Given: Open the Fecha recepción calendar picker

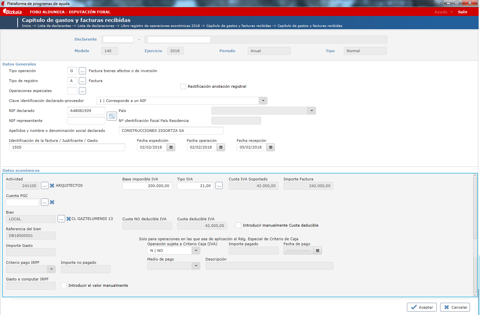Looking at the screenshot, I should (271, 147).
